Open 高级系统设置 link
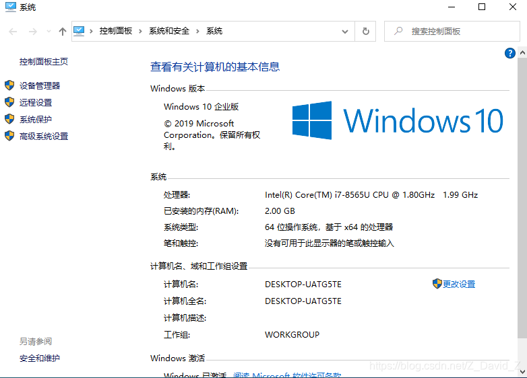The height and width of the screenshot is (378, 527). [44, 136]
